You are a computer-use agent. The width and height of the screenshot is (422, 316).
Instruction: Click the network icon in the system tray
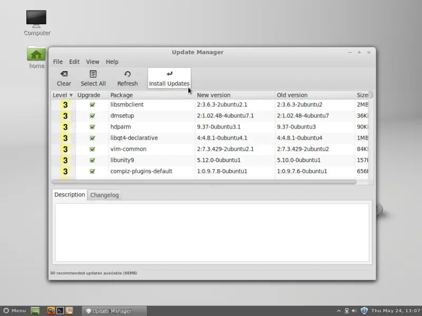point(347,311)
